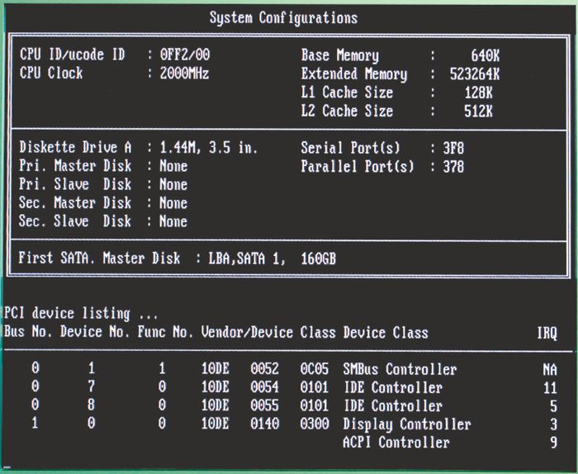Select IDE Controller with IRQ 11
This screenshot has width=578, height=474.
pyautogui.click(x=393, y=388)
